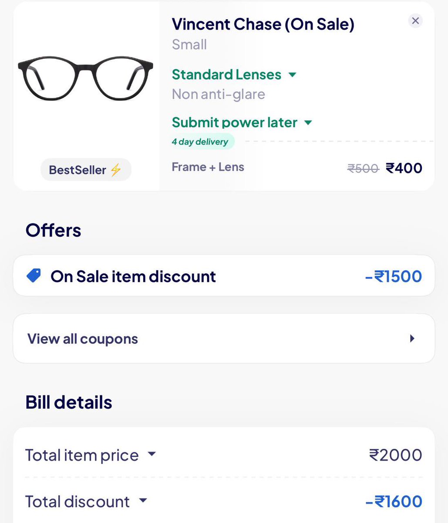
Task: Click the Total discount label
Action: click(77, 502)
